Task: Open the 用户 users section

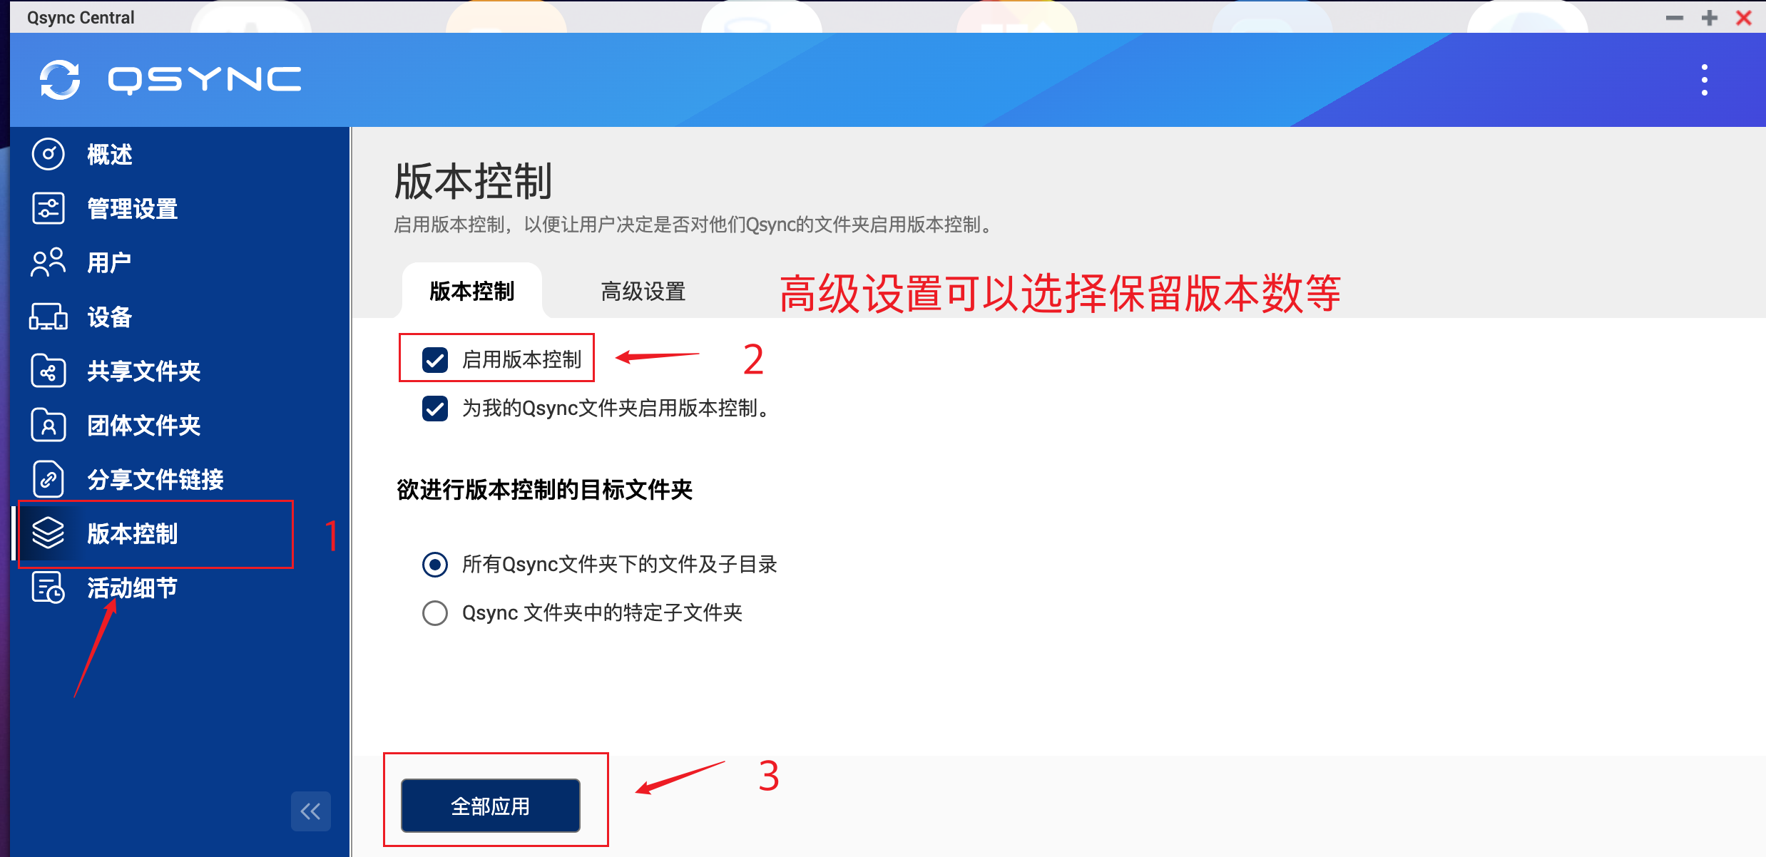Action: click(x=108, y=262)
